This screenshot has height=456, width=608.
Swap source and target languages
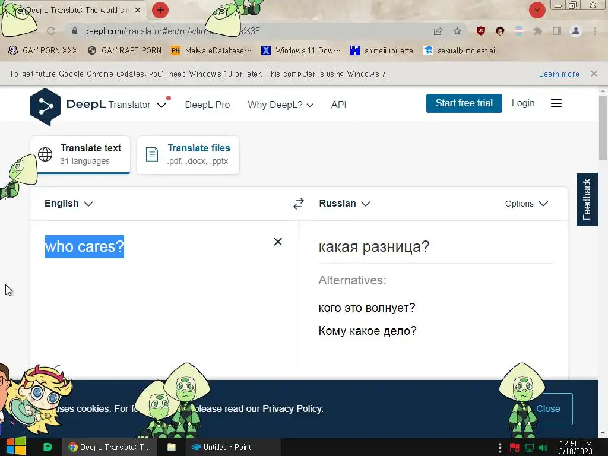coord(299,204)
